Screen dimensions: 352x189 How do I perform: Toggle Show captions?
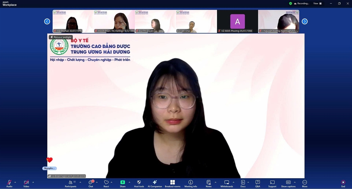click(288, 184)
